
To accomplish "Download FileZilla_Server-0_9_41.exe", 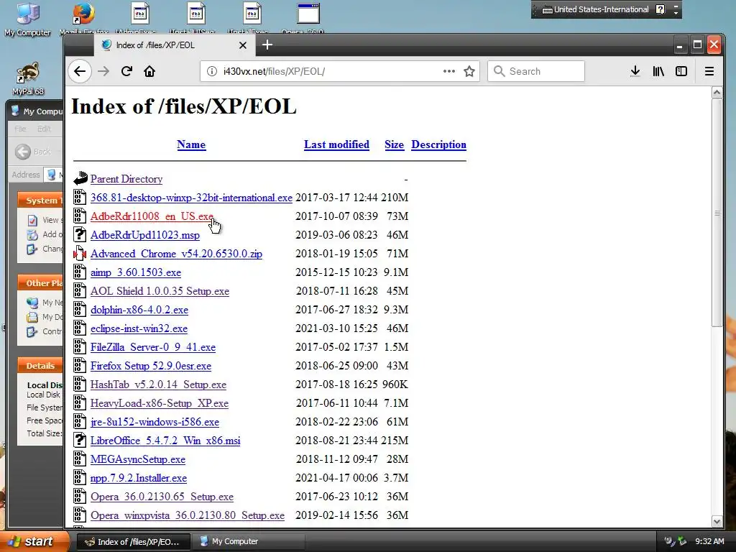I will coord(153,347).
